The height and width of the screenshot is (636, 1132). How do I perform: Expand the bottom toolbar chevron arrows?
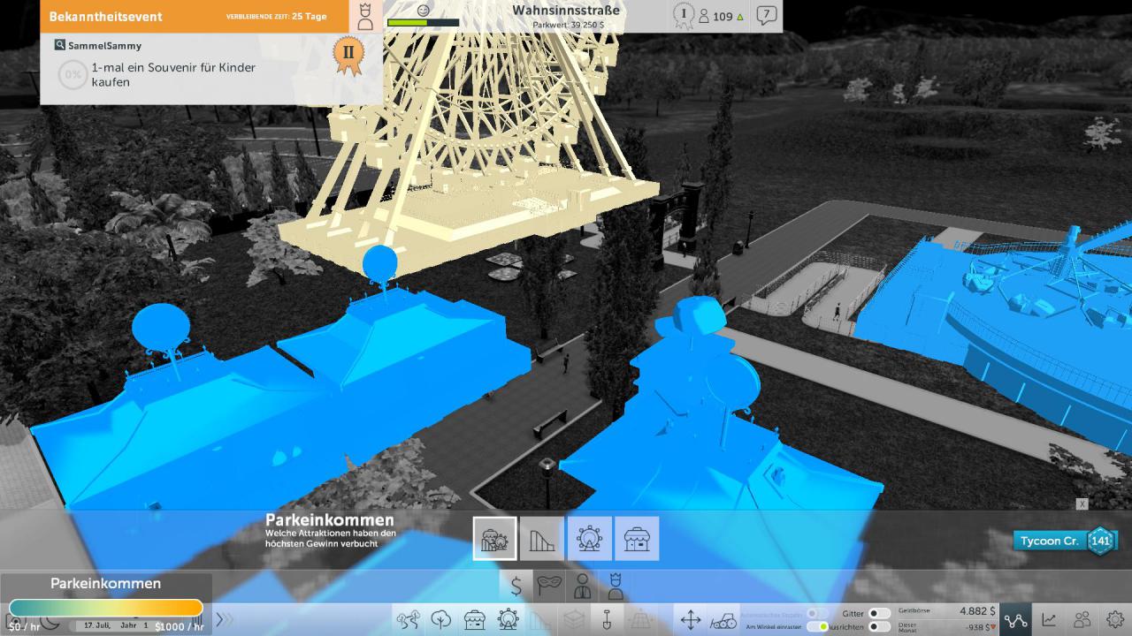pyautogui.click(x=225, y=619)
